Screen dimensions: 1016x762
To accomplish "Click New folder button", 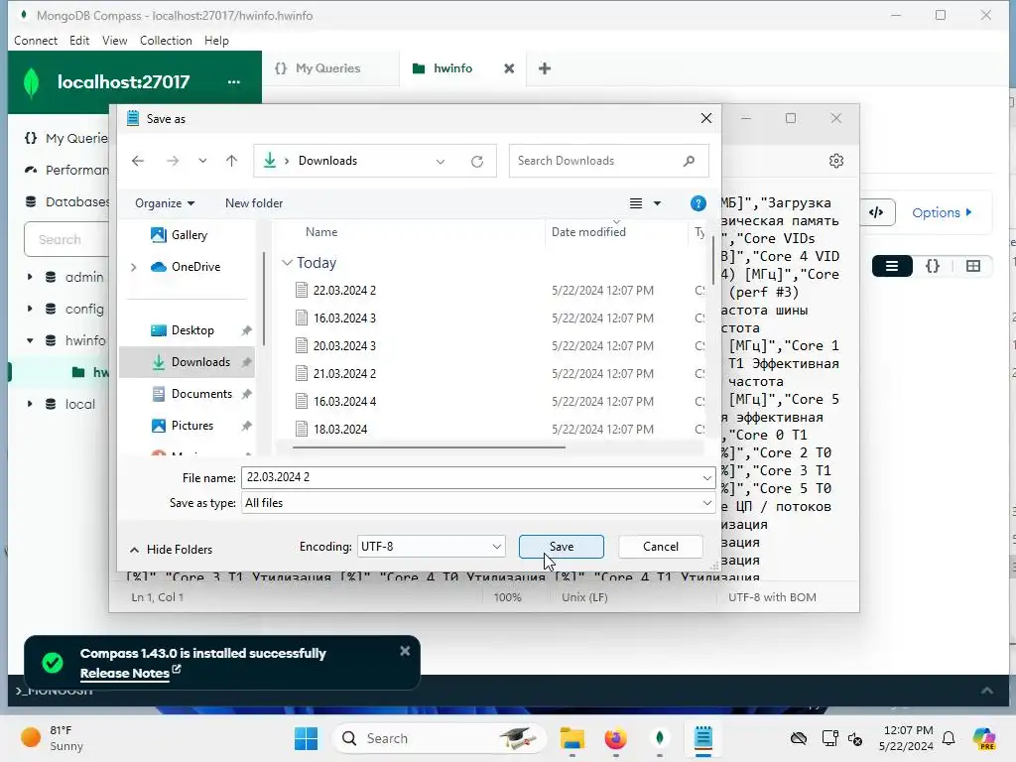I will point(254,203).
